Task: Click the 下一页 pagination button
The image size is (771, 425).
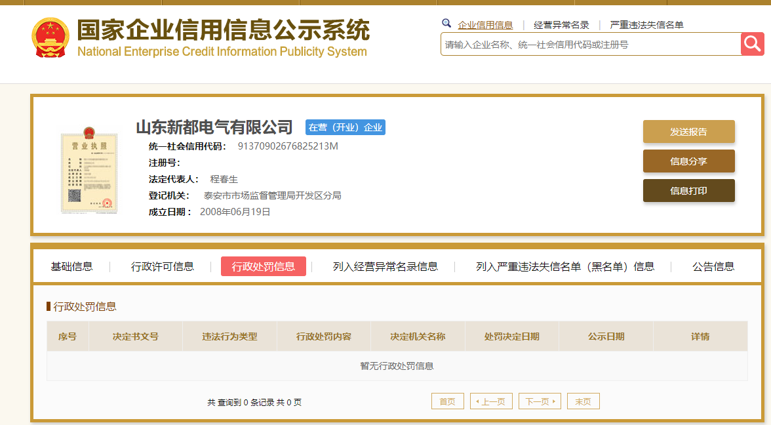Action: pos(540,401)
